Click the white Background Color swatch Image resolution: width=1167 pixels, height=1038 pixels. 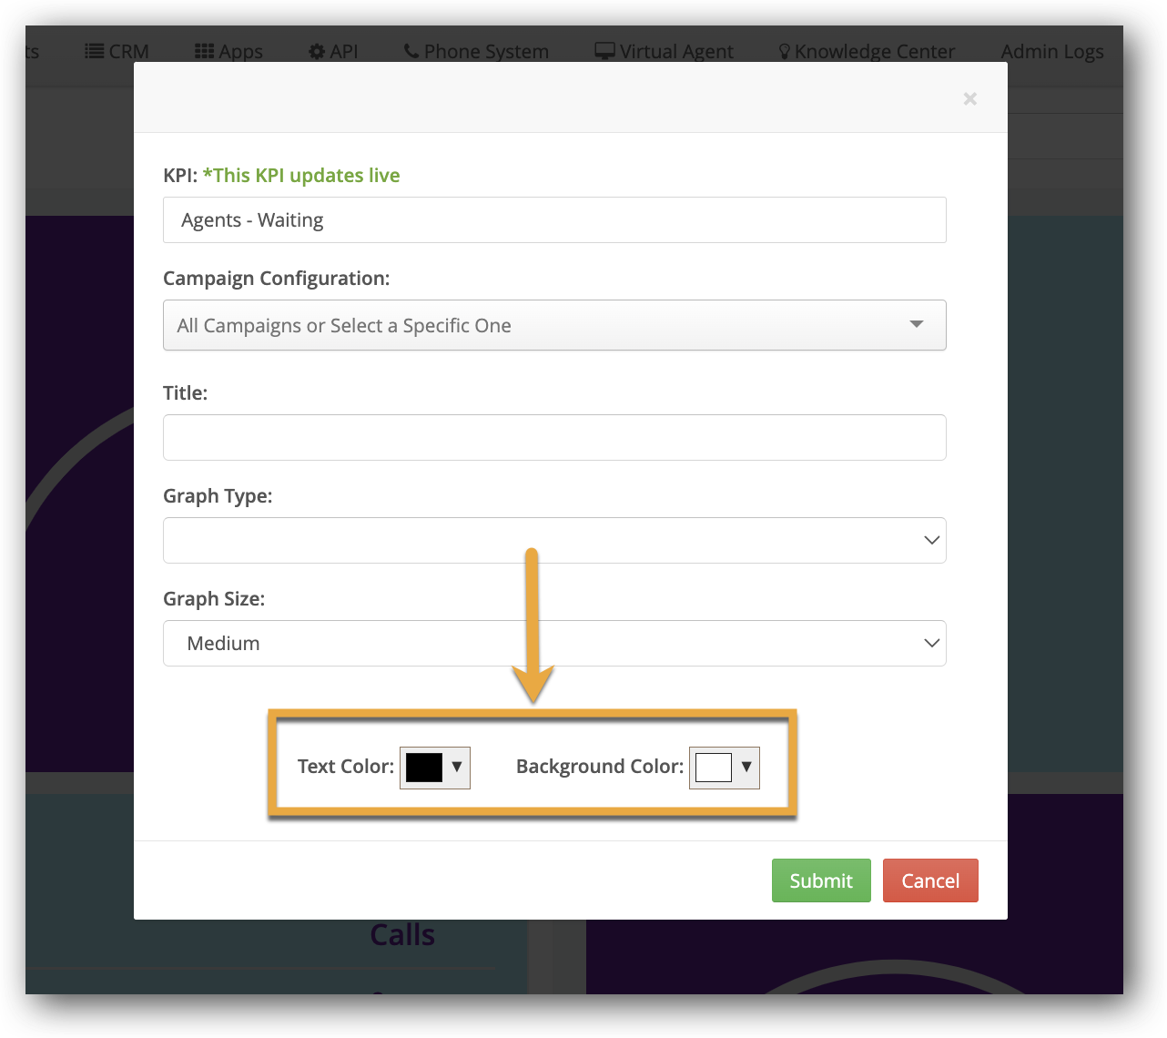click(714, 768)
